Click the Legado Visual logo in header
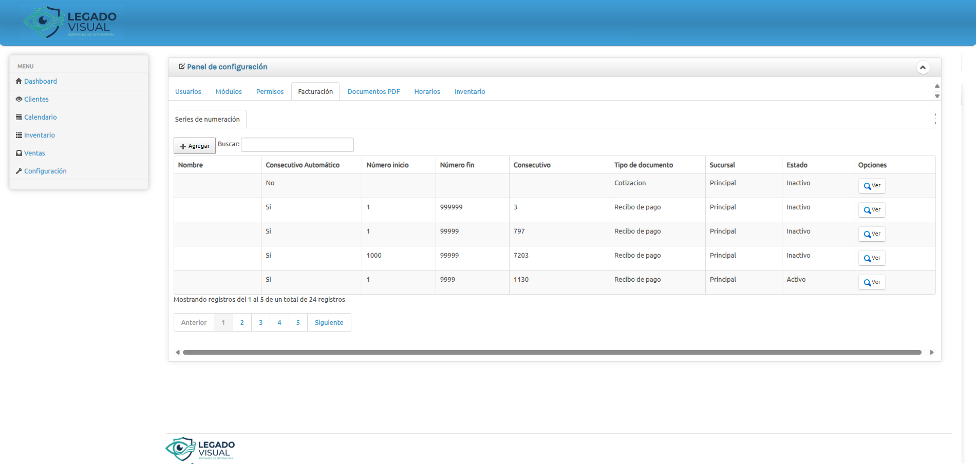This screenshot has height=464, width=976. pyautogui.click(x=71, y=23)
